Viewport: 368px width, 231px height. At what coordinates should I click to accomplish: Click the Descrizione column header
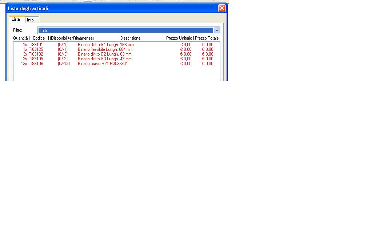(x=131, y=38)
